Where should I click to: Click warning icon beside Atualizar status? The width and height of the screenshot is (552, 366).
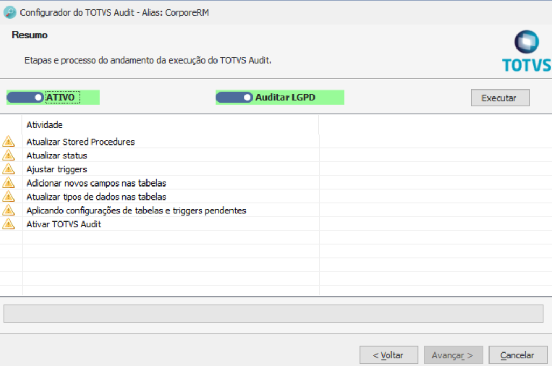(8, 155)
